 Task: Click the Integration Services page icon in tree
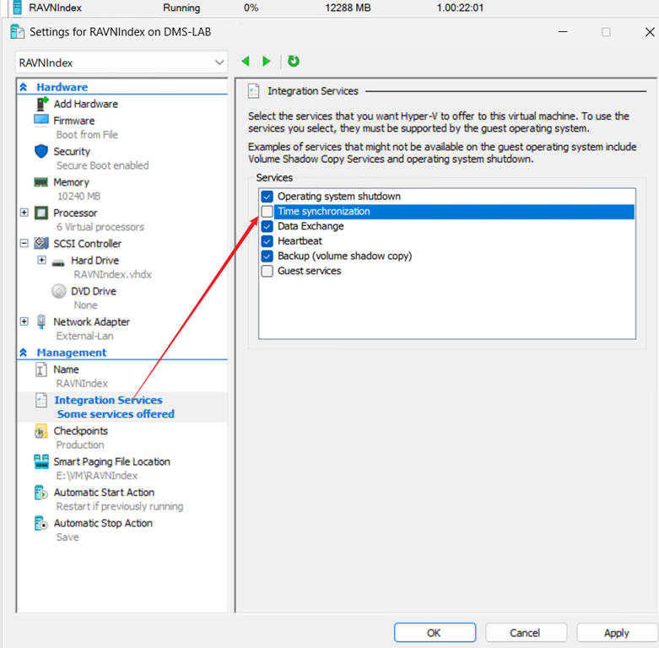pyautogui.click(x=41, y=401)
